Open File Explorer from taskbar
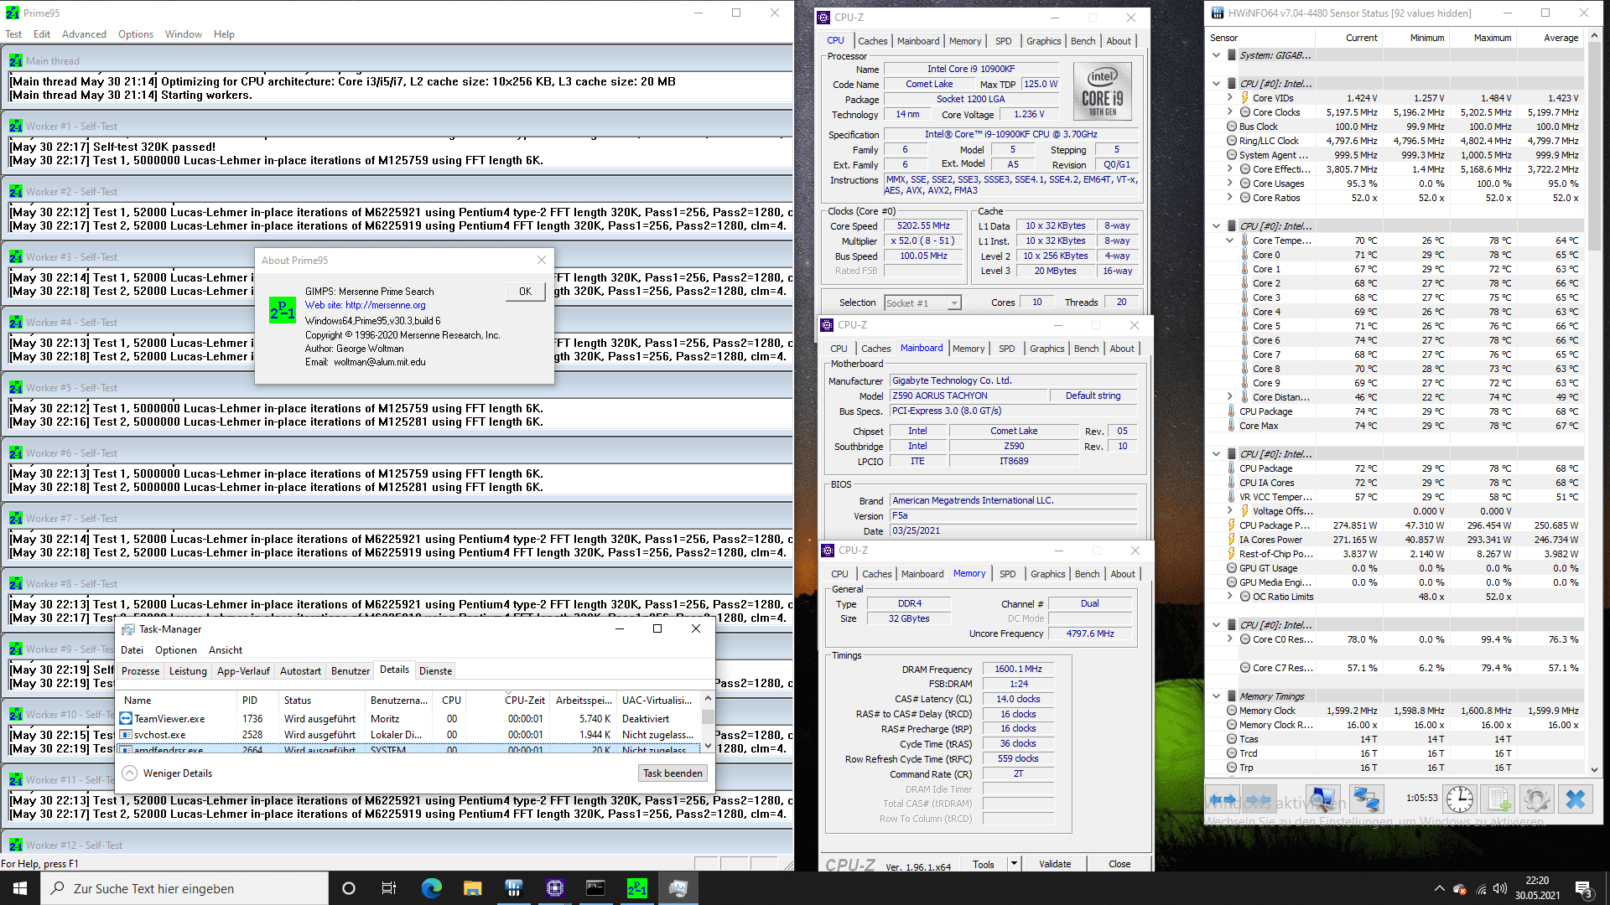 pyautogui.click(x=472, y=888)
